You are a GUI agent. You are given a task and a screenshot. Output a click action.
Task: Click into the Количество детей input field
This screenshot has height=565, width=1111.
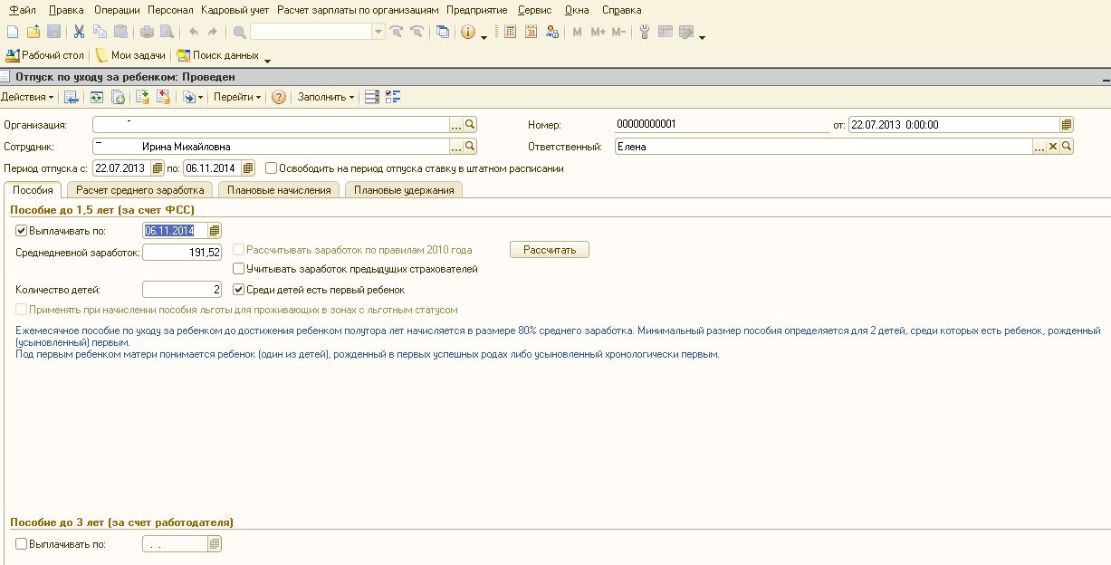(182, 290)
